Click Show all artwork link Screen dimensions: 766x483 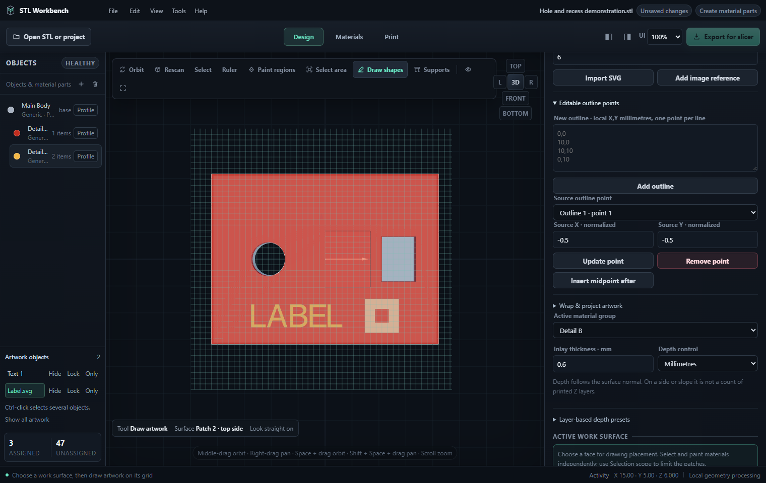27,420
